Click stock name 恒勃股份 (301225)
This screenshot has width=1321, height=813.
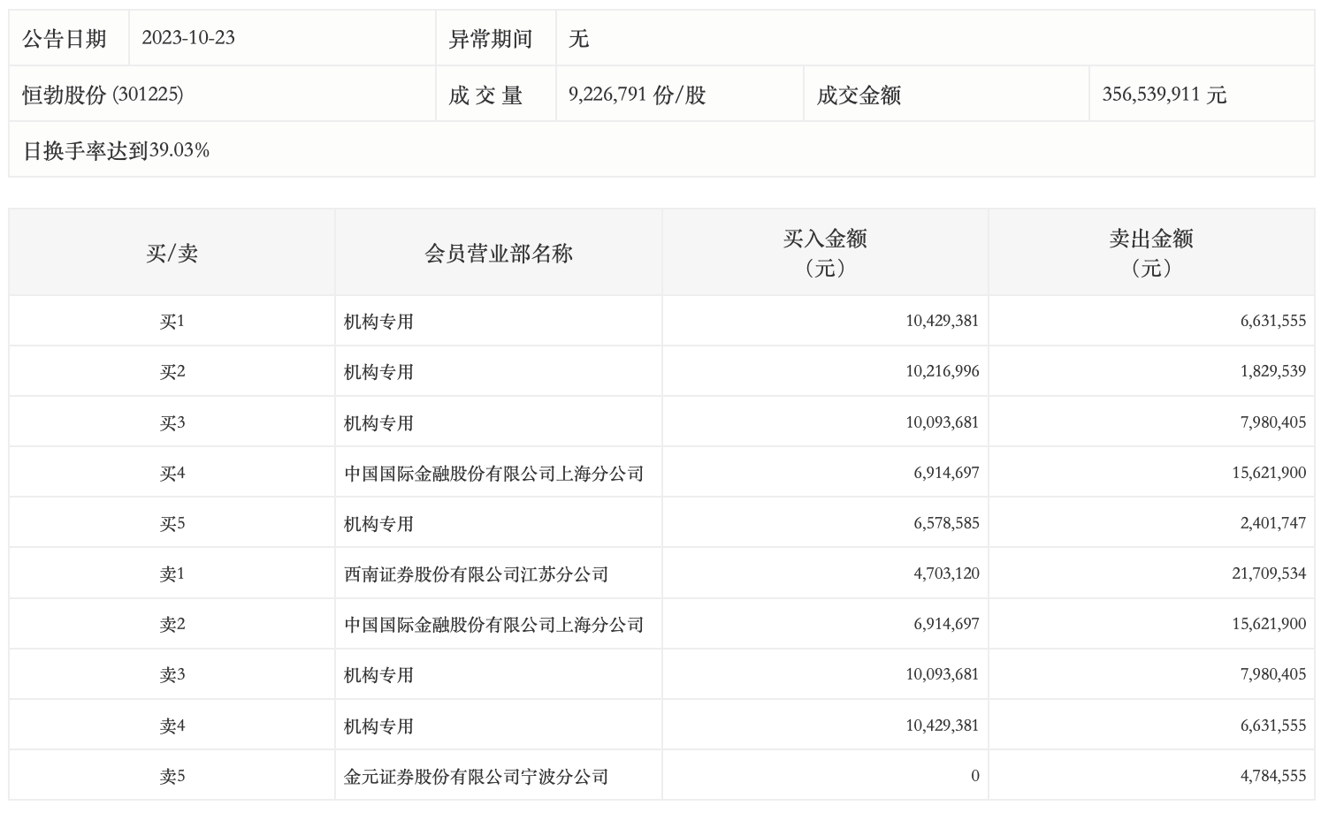103,95
